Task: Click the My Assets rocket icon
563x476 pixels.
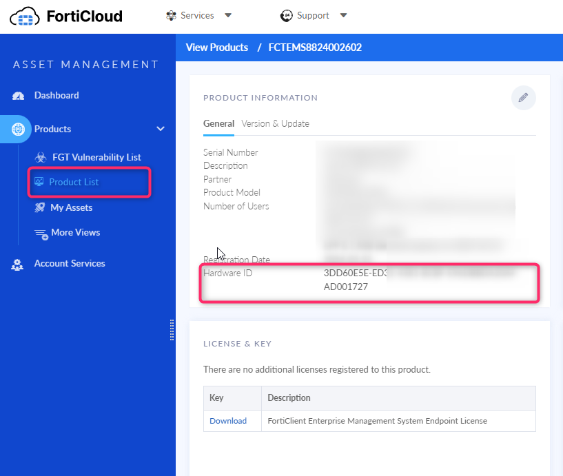Action: [x=39, y=207]
